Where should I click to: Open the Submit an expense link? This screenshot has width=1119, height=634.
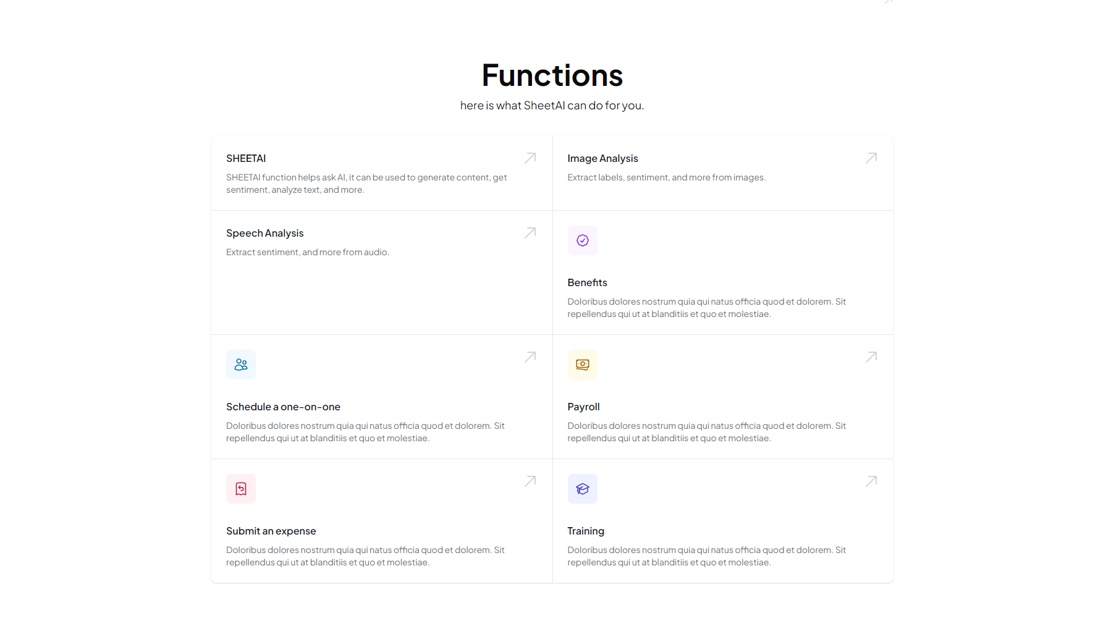pyautogui.click(x=271, y=531)
